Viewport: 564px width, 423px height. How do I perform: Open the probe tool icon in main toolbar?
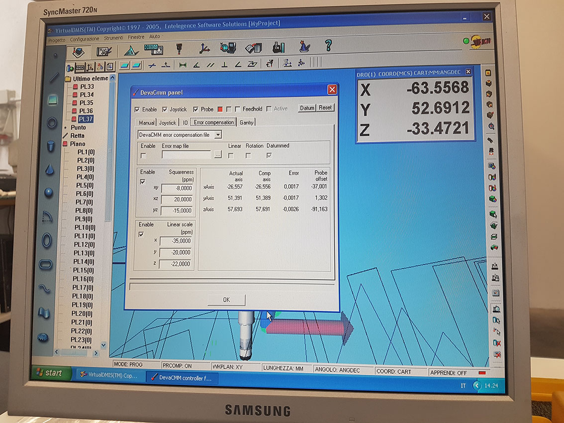179,49
